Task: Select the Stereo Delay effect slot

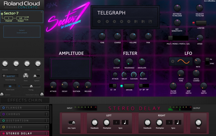Action: point(25,133)
